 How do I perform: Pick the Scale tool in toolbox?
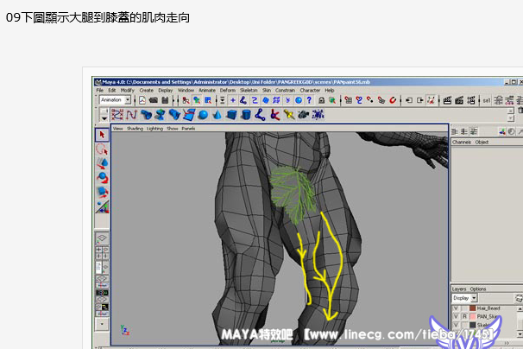pos(102,192)
